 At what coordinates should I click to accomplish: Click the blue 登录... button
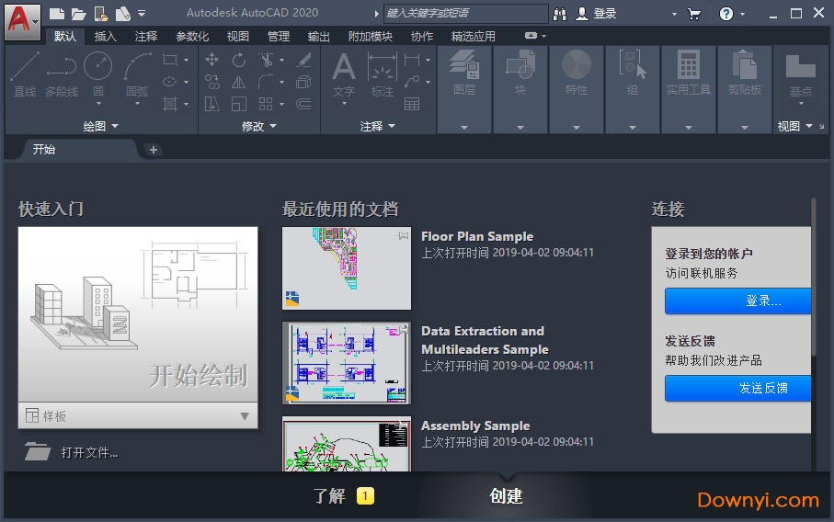[x=737, y=301]
